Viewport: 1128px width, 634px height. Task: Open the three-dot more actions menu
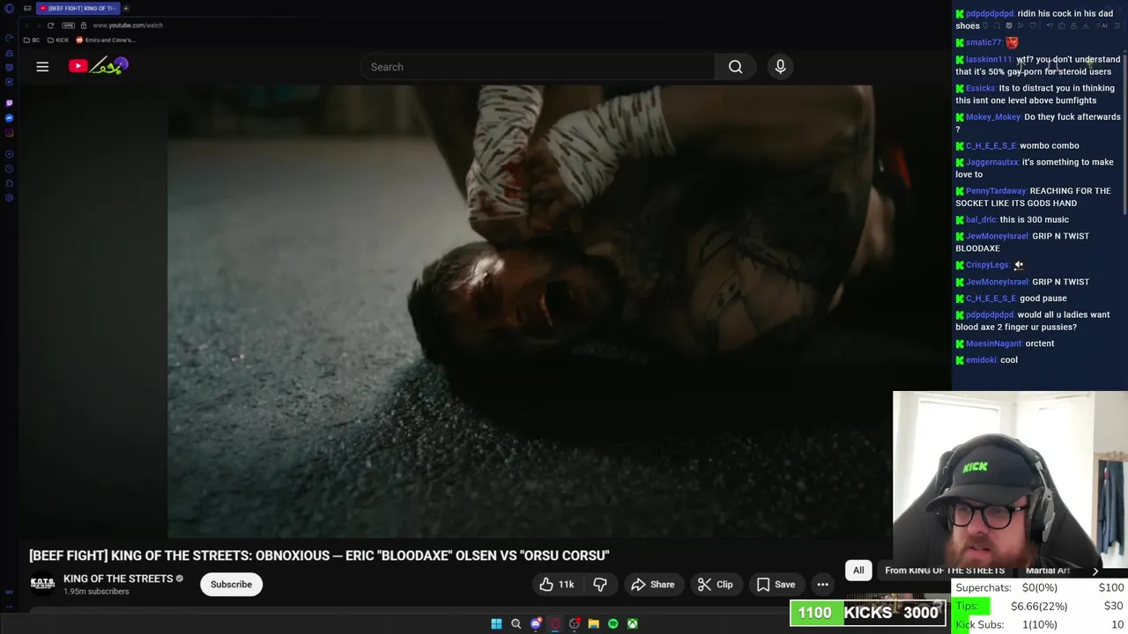822,585
